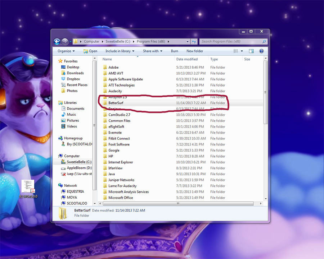Select the Evernote folder
The height and width of the screenshot is (259, 324).
115,133
